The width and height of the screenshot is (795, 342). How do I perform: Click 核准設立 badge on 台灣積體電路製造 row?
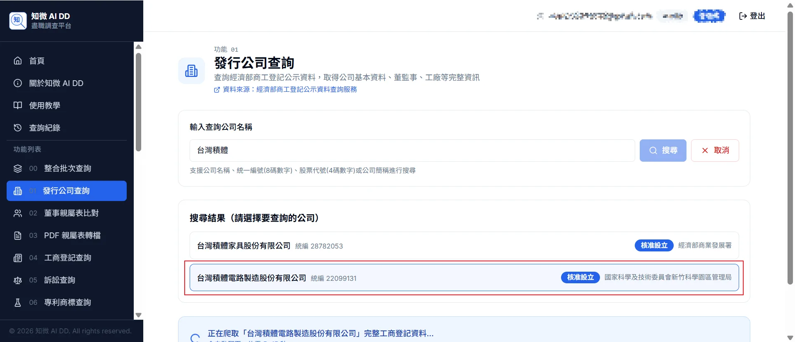tap(581, 277)
